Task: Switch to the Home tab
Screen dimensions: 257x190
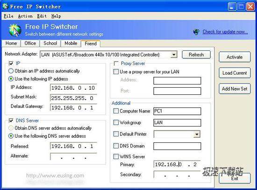Action: [x=11, y=43]
